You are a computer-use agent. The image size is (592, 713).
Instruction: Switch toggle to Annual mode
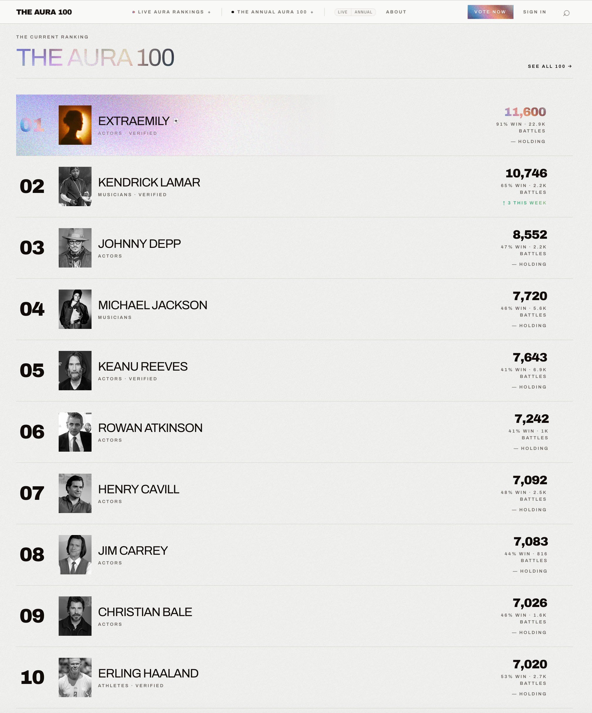click(363, 12)
